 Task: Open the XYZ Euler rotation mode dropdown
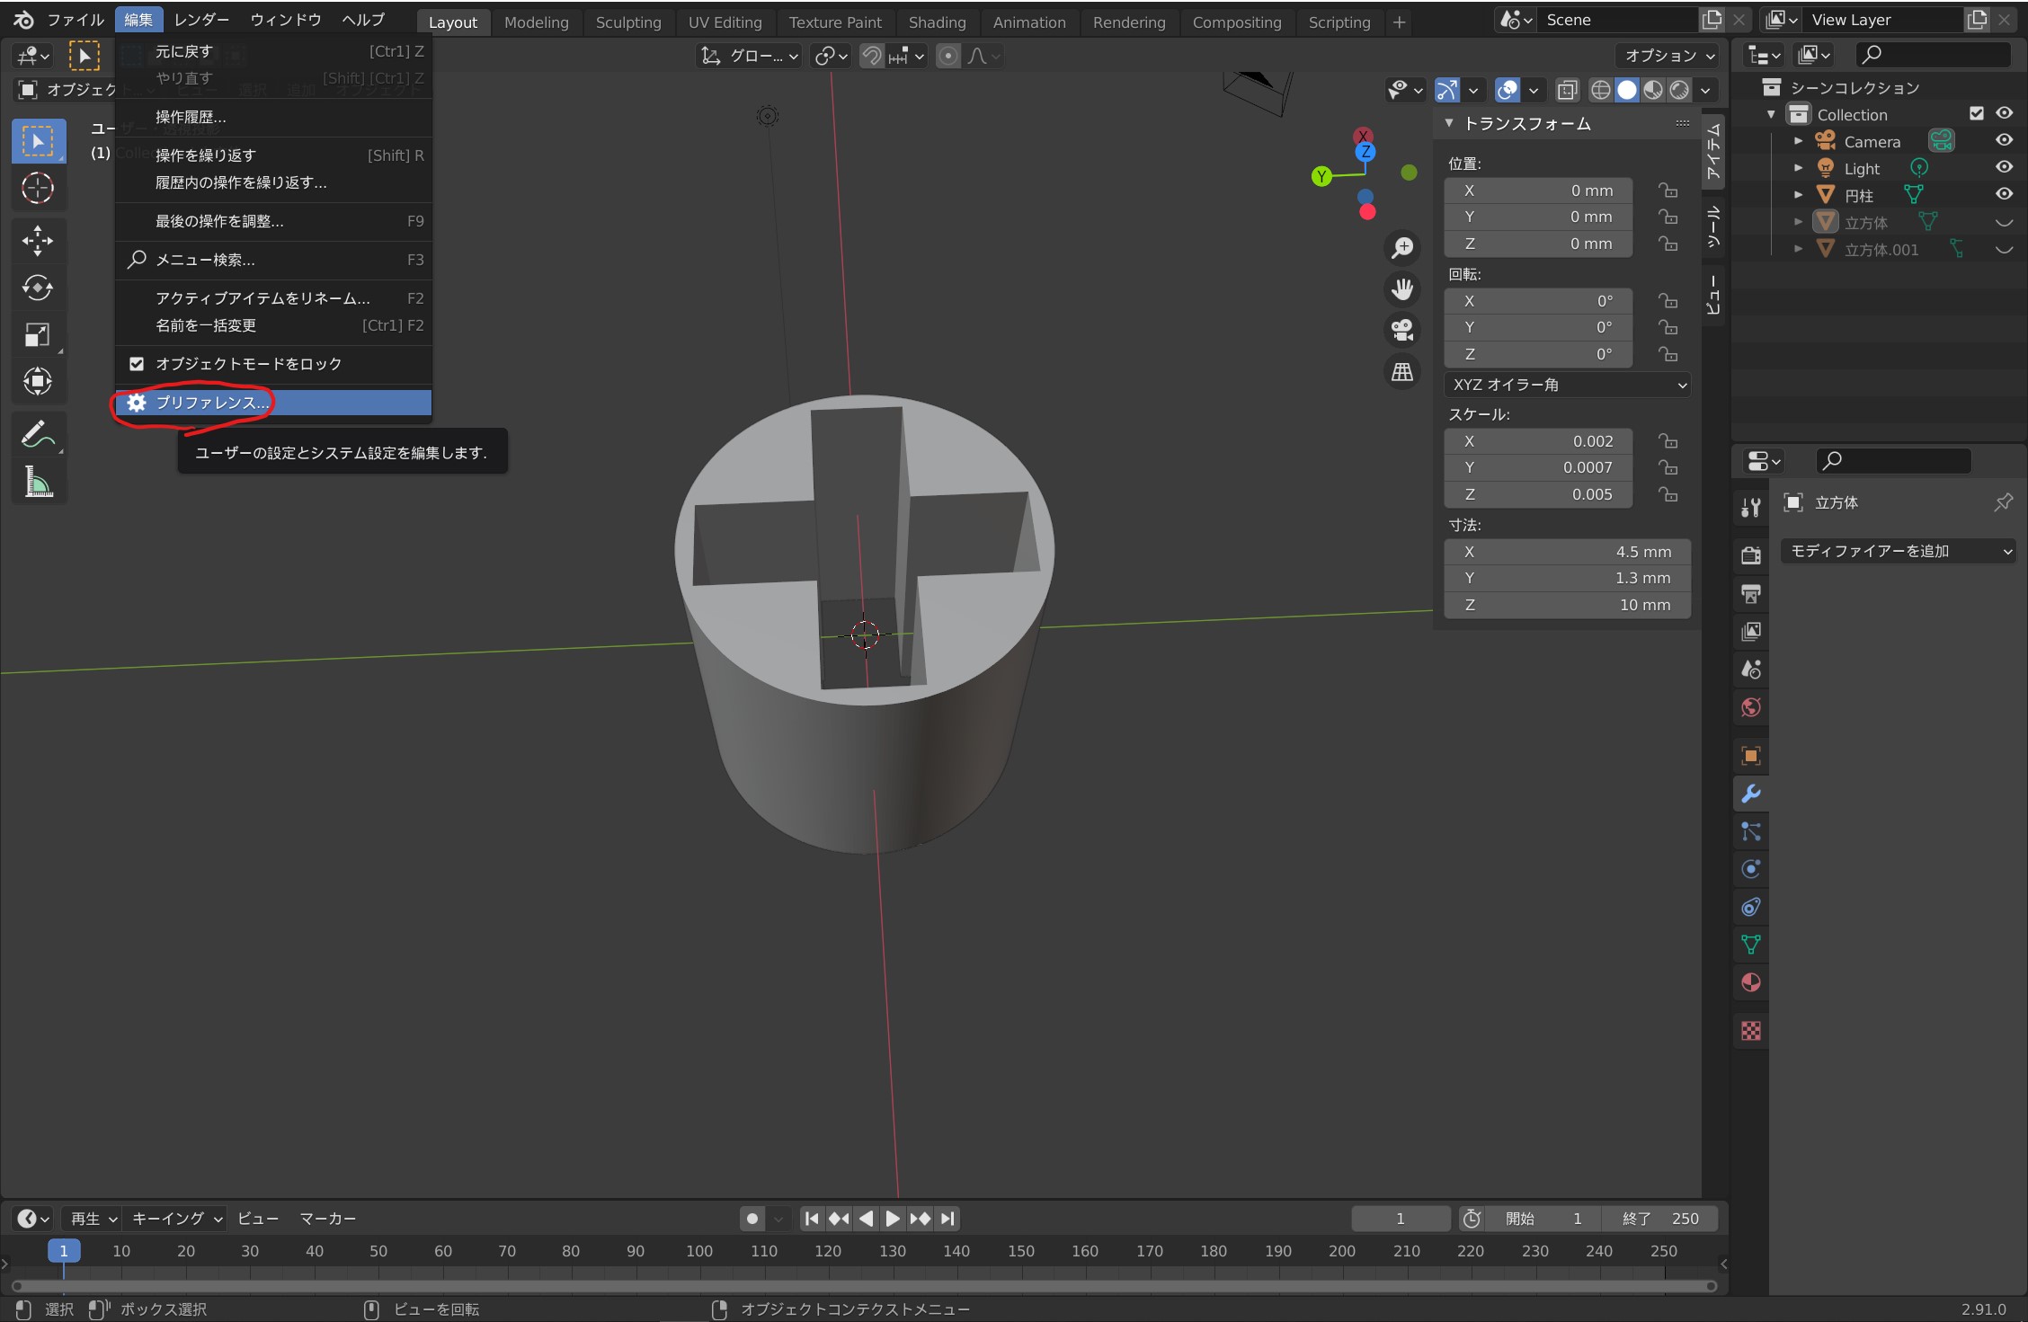tap(1568, 385)
